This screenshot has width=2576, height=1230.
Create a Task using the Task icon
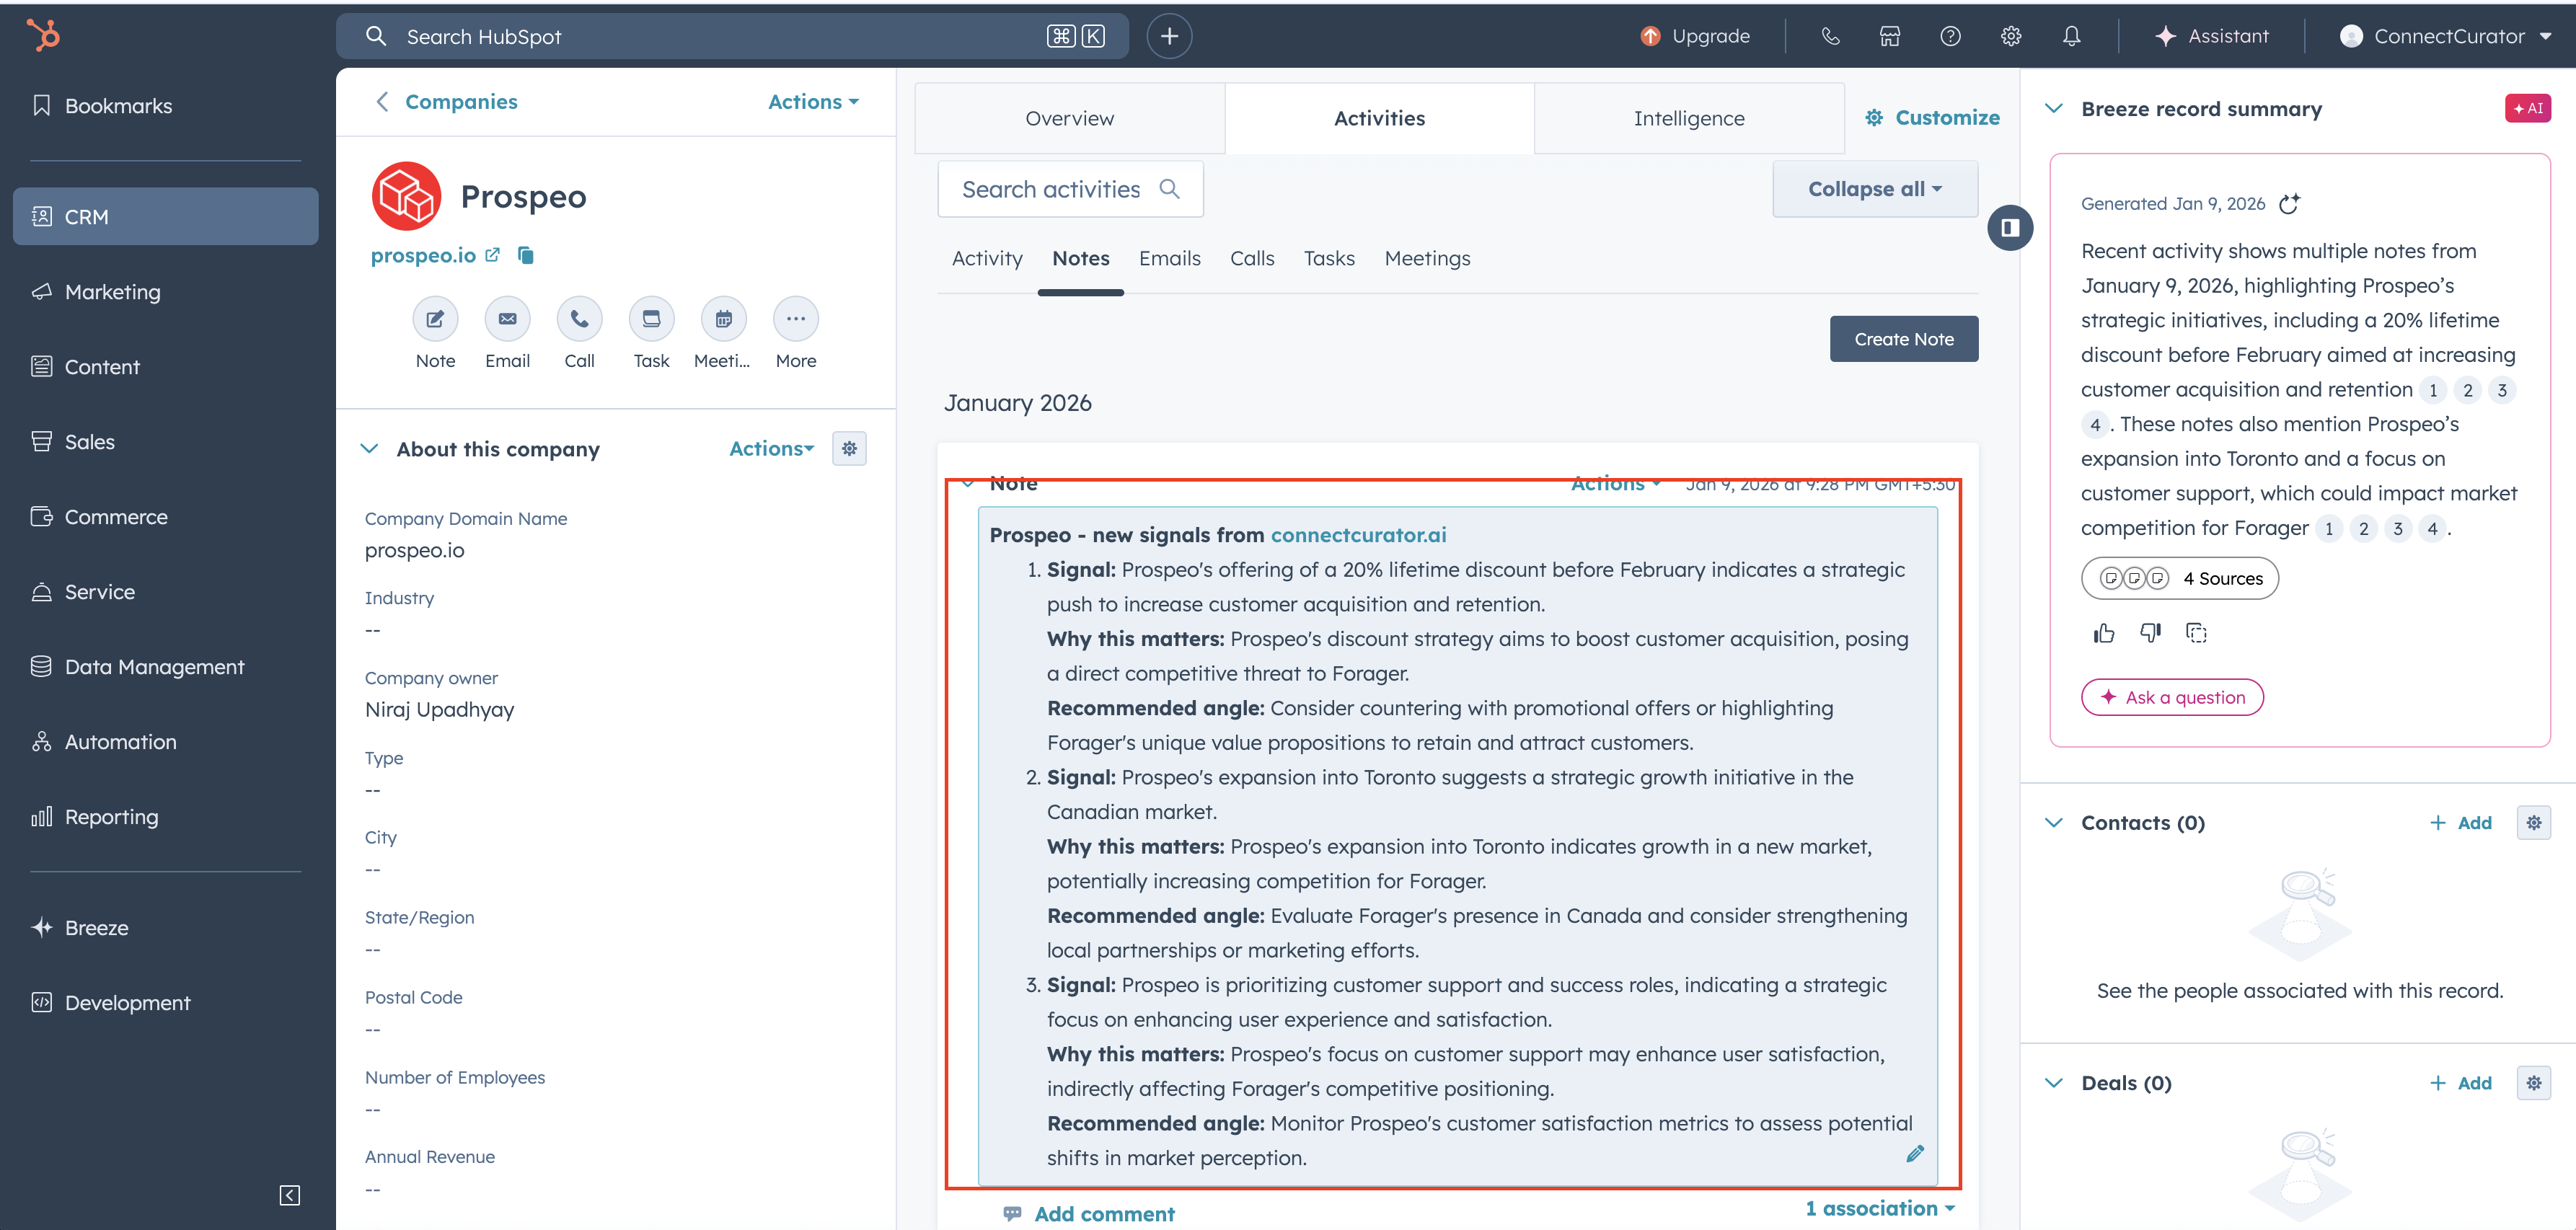[651, 318]
